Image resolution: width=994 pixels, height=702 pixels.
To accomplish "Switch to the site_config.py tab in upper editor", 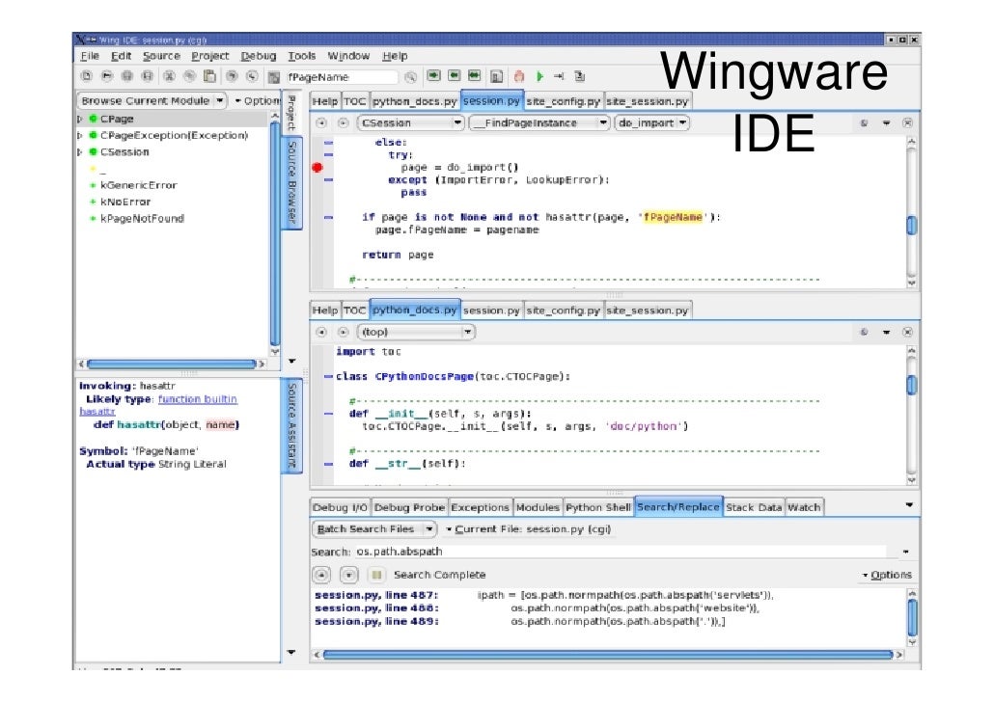I will 563,101.
